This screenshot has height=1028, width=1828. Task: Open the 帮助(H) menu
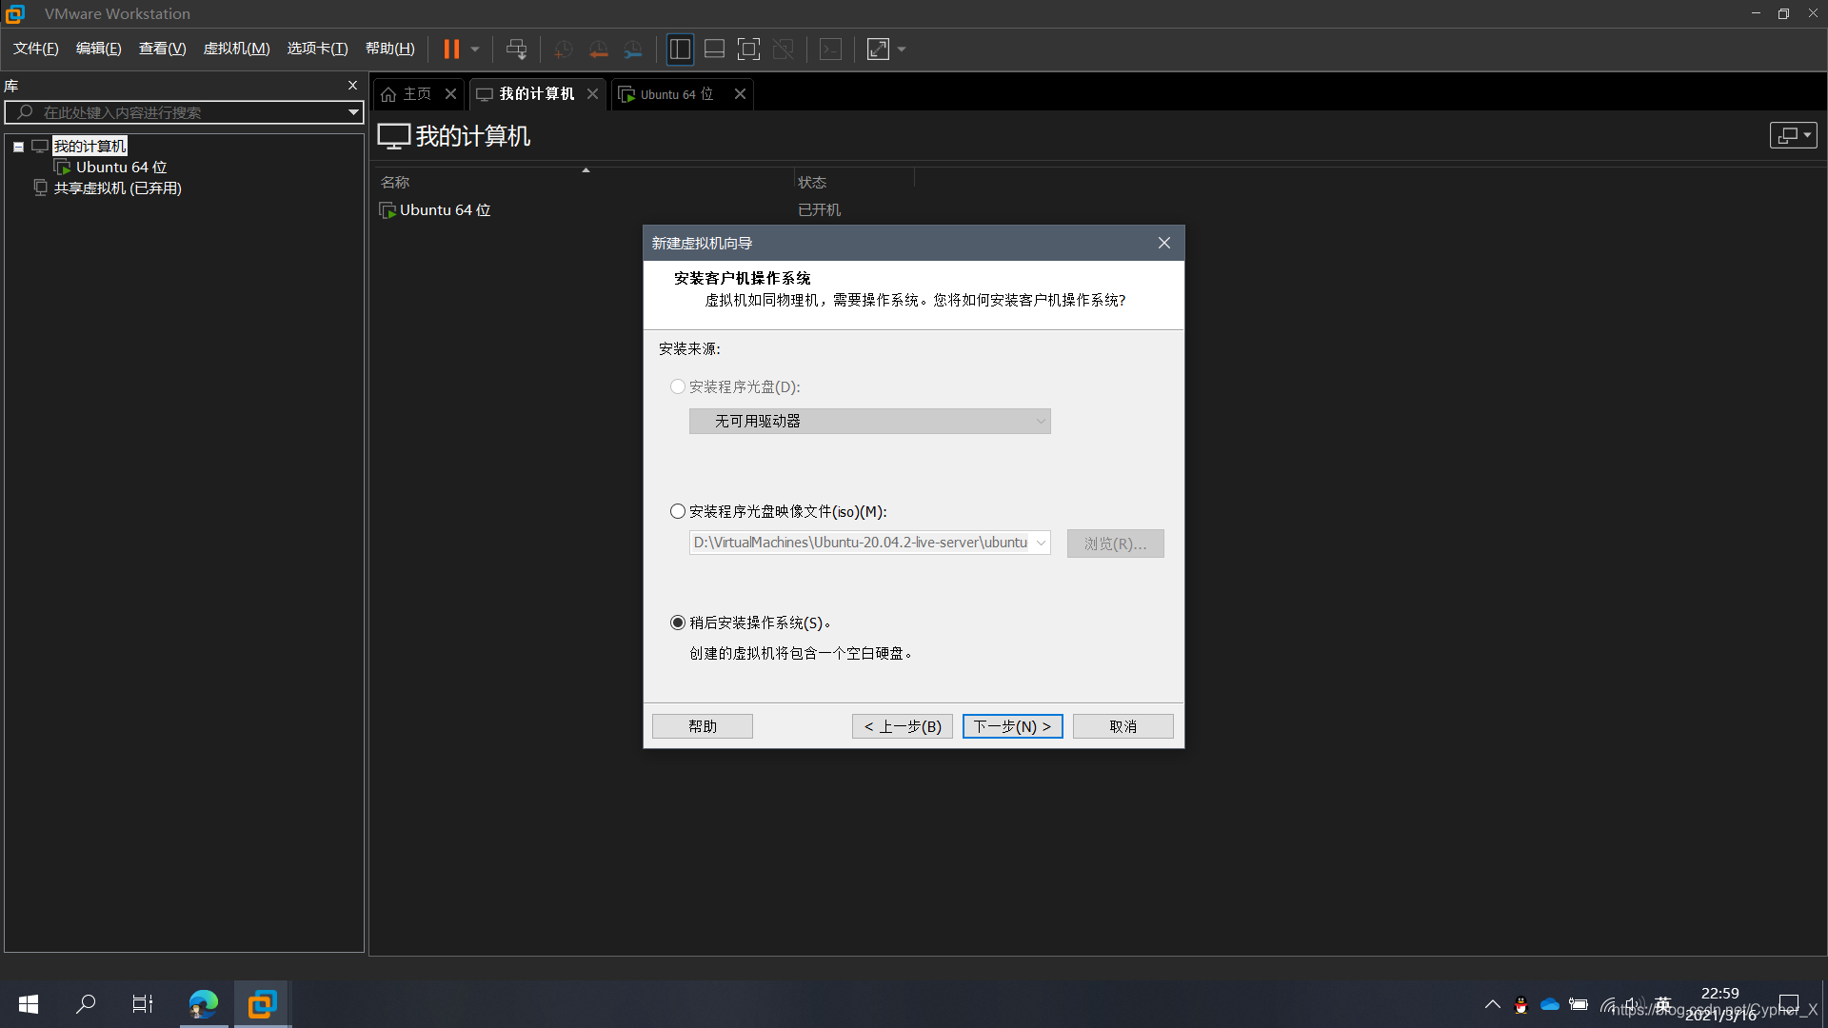[x=389, y=49]
